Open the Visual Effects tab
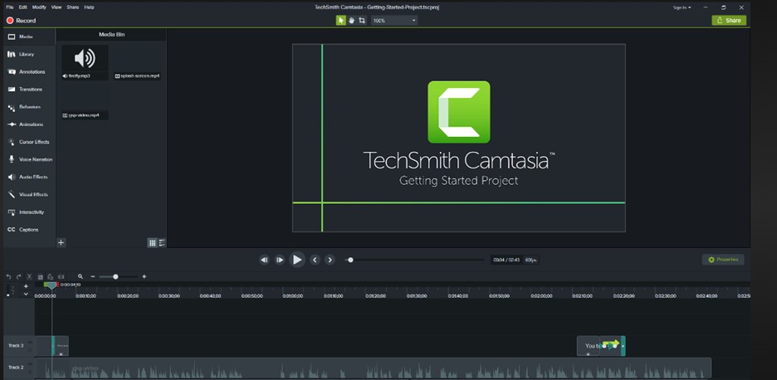 29,195
